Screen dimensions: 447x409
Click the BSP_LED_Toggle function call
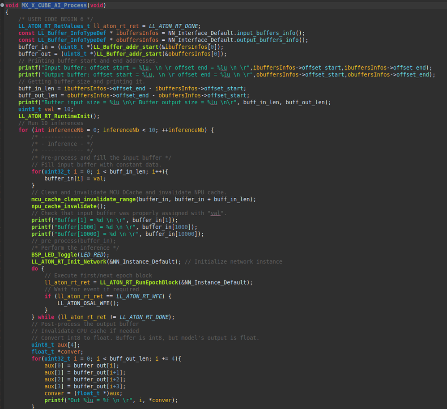click(x=54, y=255)
